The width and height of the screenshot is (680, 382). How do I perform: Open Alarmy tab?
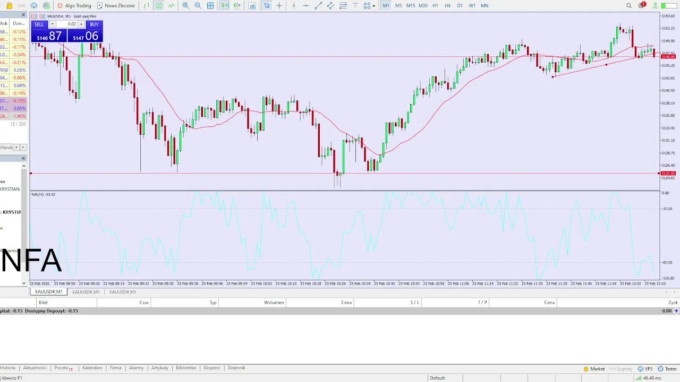point(137,368)
